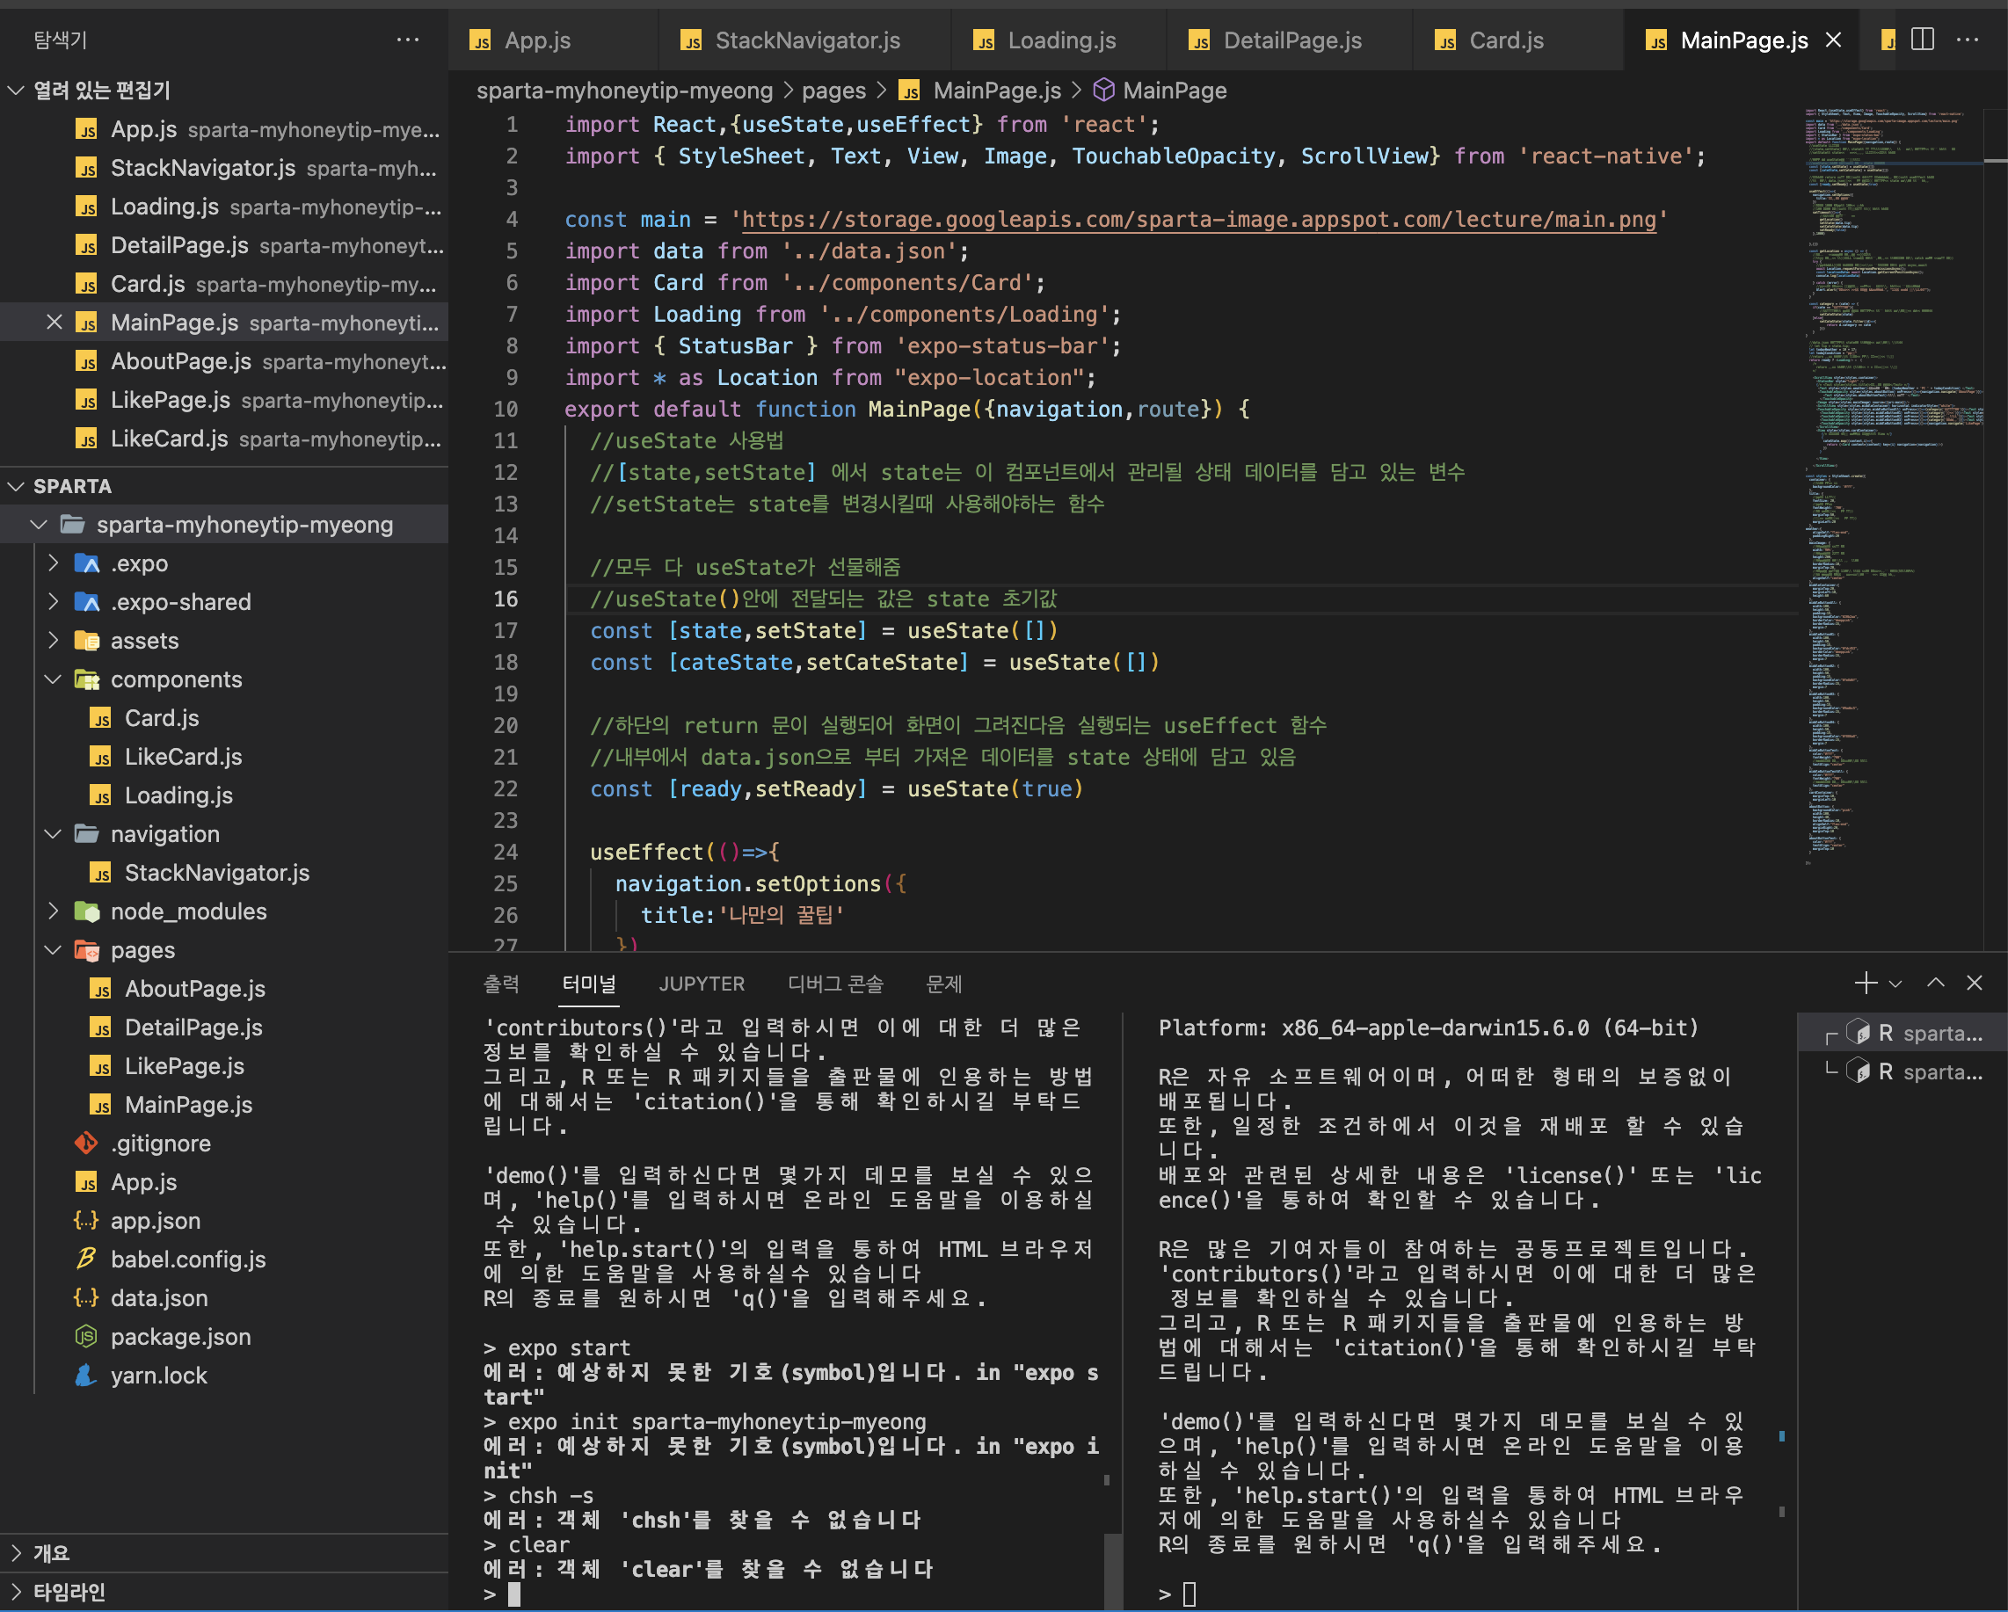Collapse the navigation folder
Screen dimensions: 2008x1612
click(53, 833)
